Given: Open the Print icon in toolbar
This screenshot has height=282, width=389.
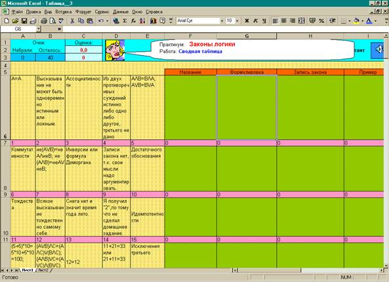Looking at the screenshot, I should [44, 21].
